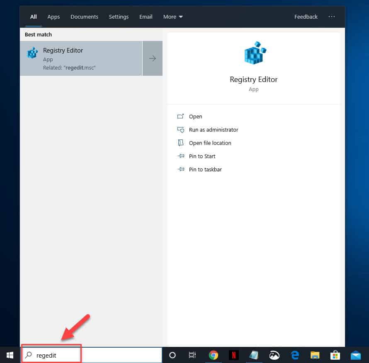Click the Cortana circle icon
Image resolution: width=369 pixels, height=363 pixels.
172,355
